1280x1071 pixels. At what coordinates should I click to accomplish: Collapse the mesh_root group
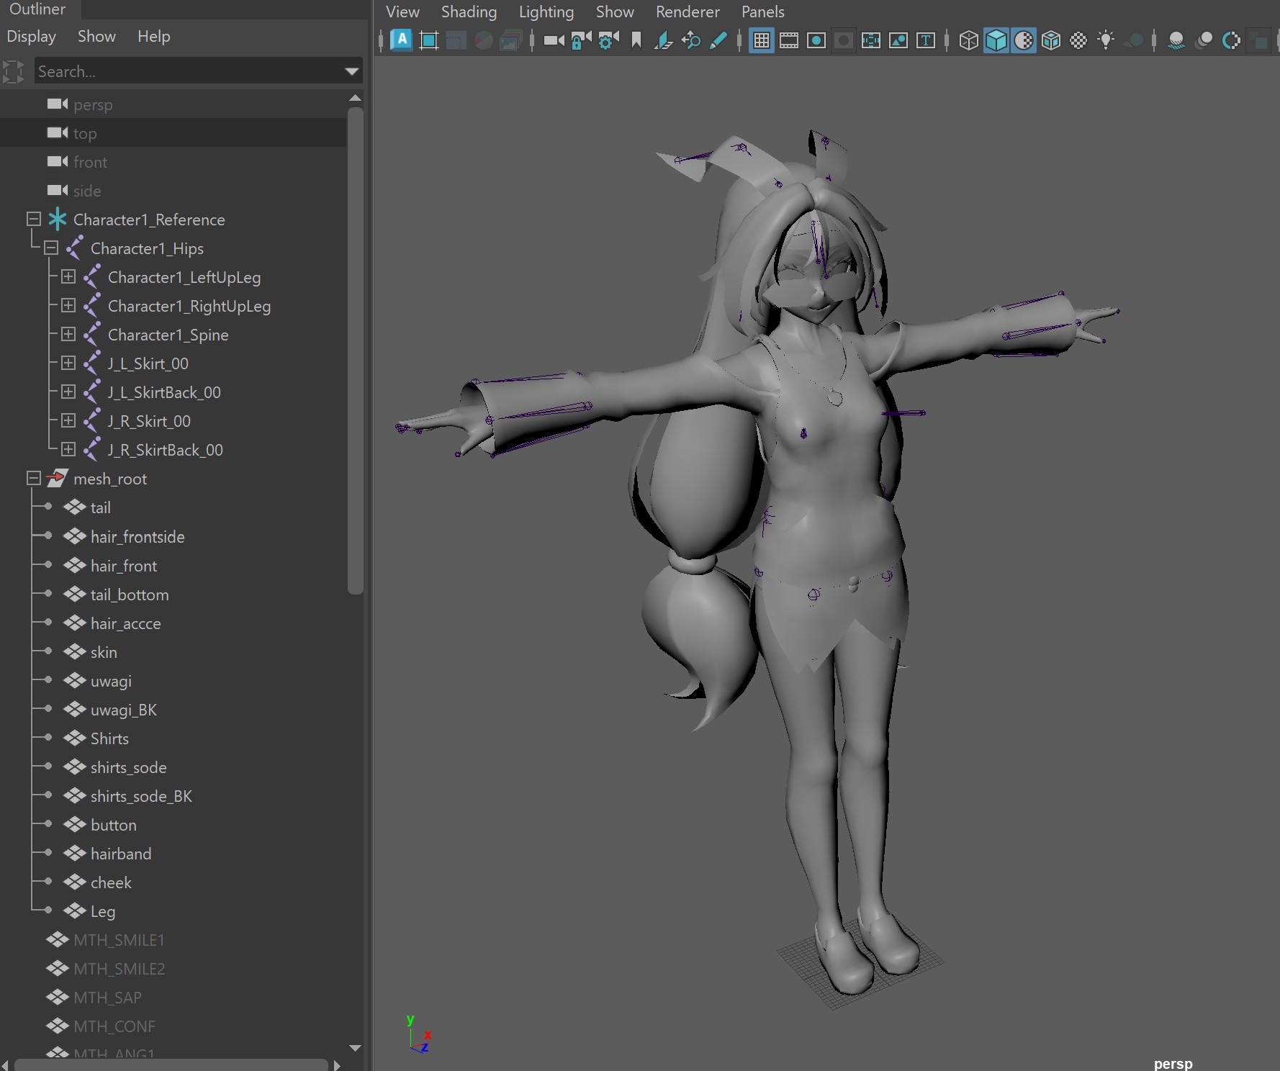click(33, 478)
